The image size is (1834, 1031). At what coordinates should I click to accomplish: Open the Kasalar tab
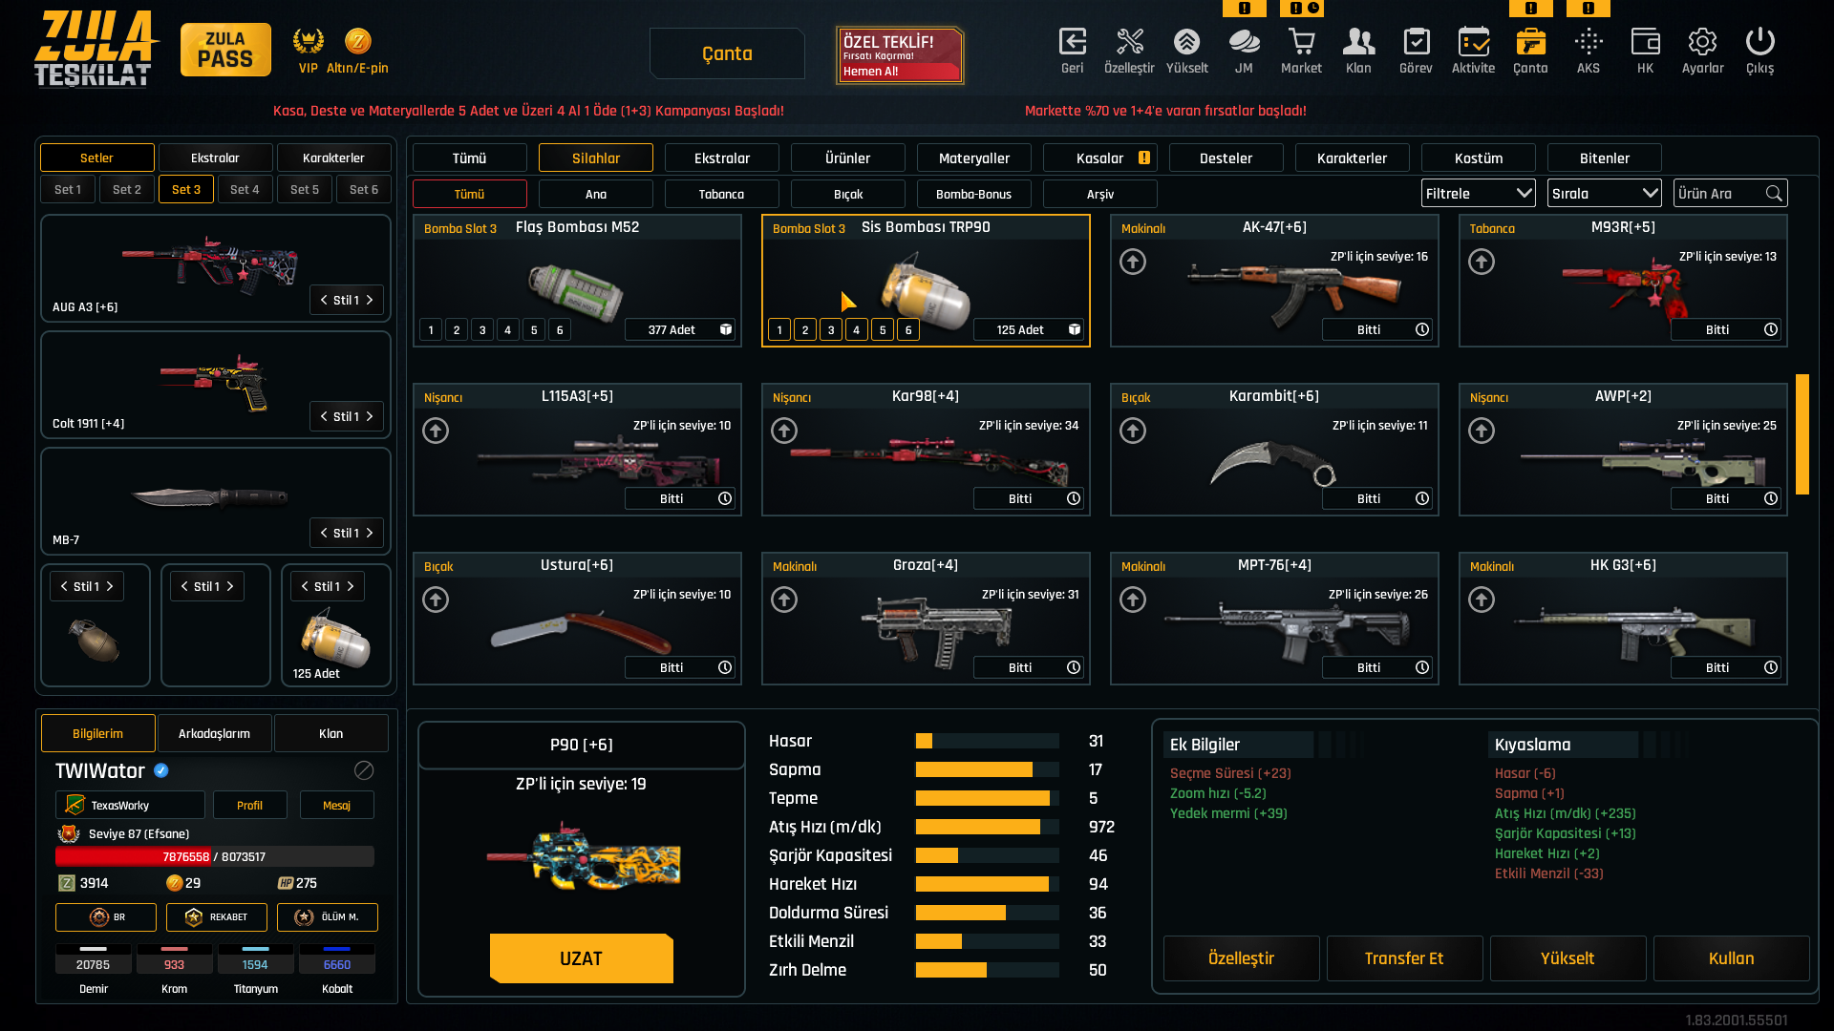[1100, 158]
